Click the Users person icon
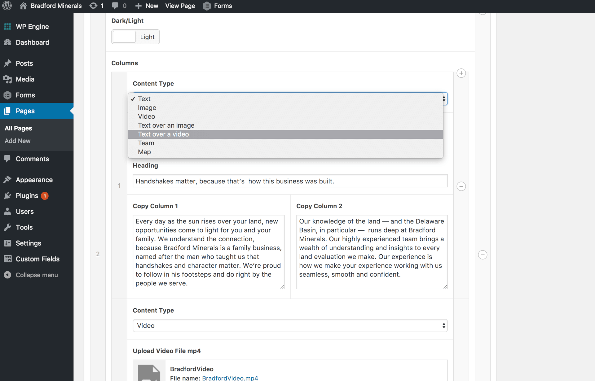Viewport: 595px width, 381px height. point(7,212)
